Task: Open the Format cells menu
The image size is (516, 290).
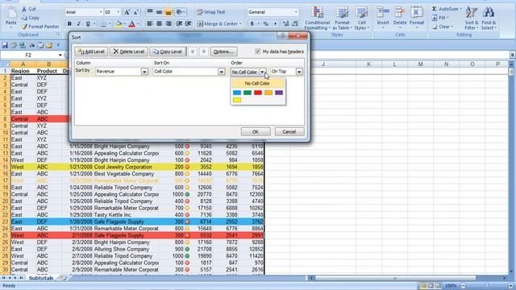Action: pyautogui.click(x=417, y=19)
